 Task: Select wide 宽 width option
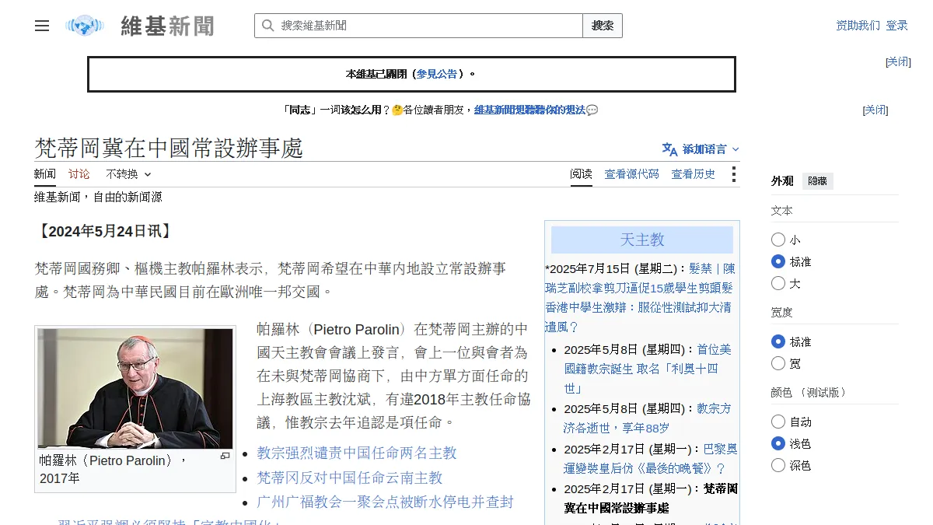[x=778, y=363]
